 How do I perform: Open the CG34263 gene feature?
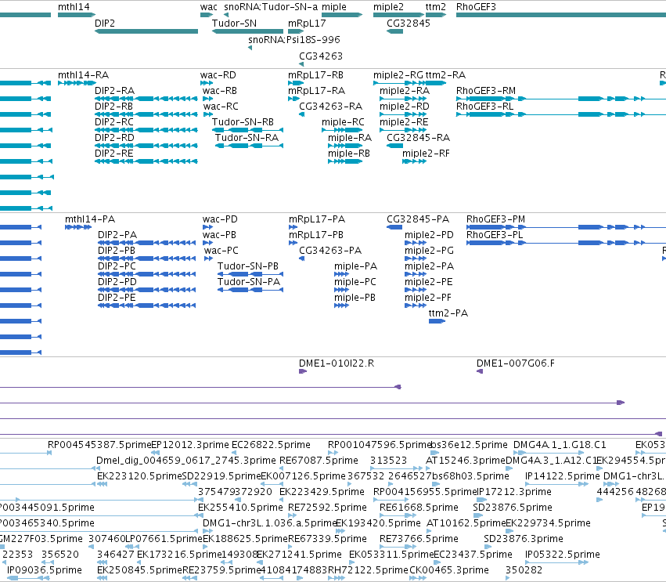(x=301, y=64)
